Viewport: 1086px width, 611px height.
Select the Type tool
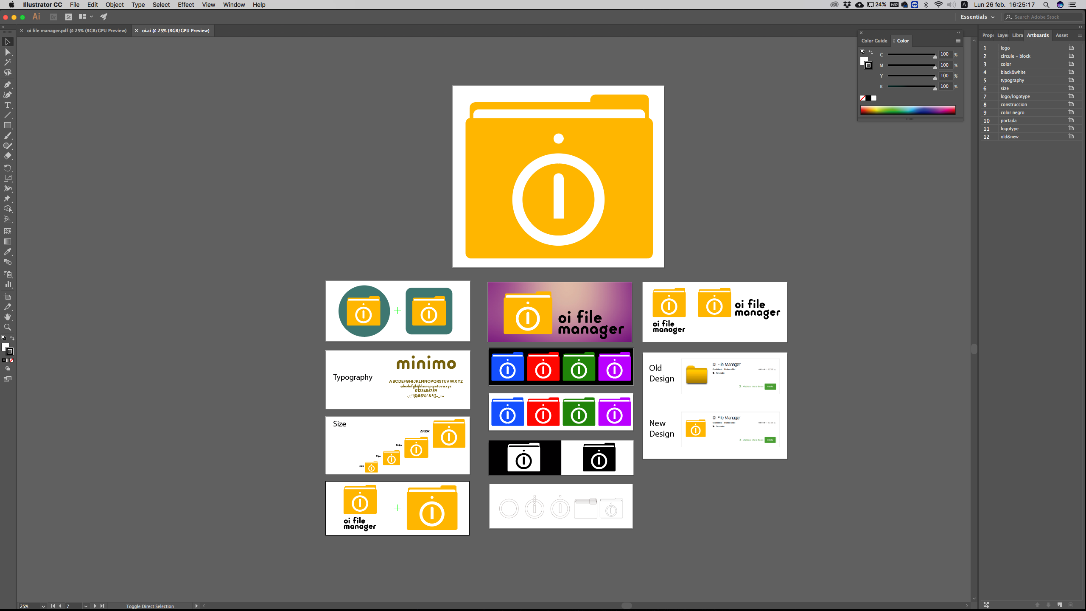point(7,105)
